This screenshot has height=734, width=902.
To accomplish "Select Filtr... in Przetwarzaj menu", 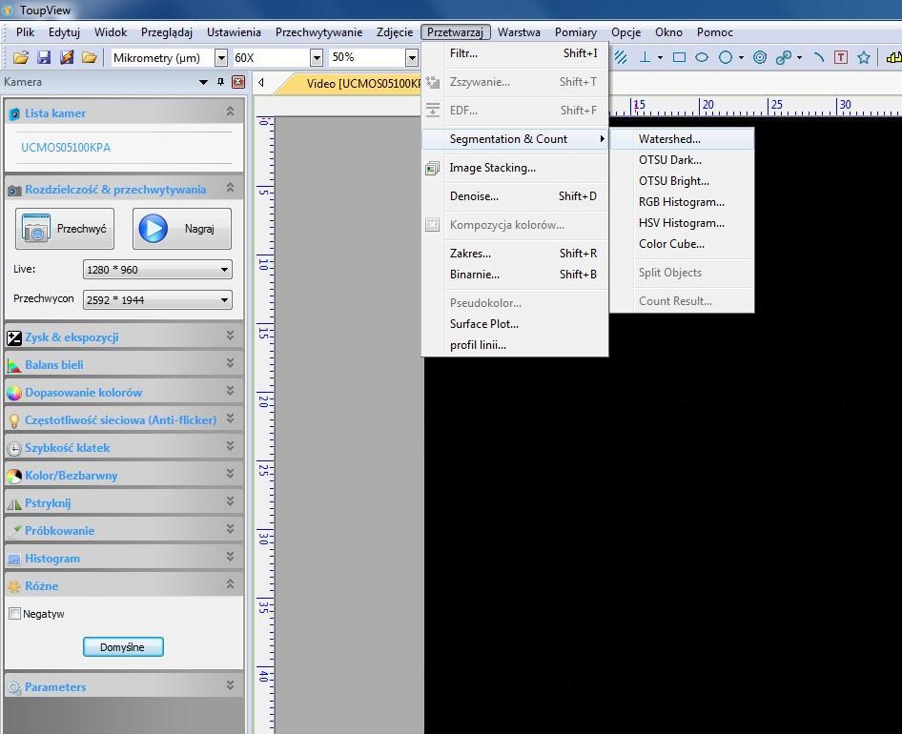I will pos(515,53).
